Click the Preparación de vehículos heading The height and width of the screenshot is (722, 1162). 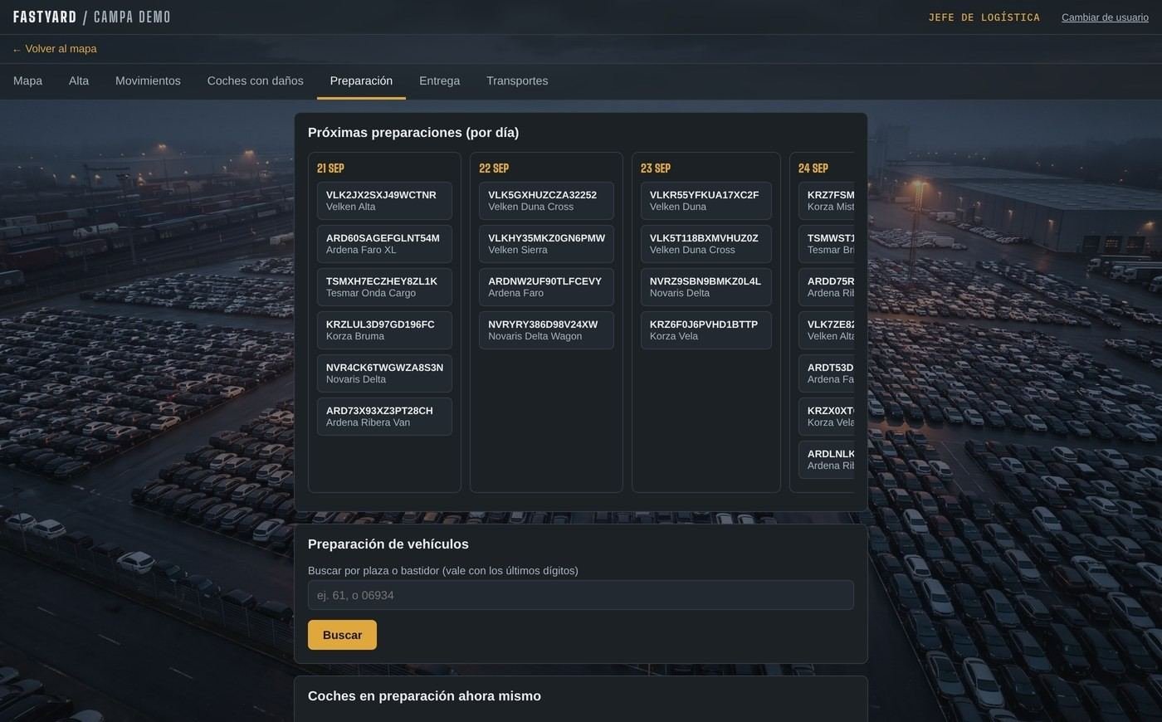coord(388,544)
